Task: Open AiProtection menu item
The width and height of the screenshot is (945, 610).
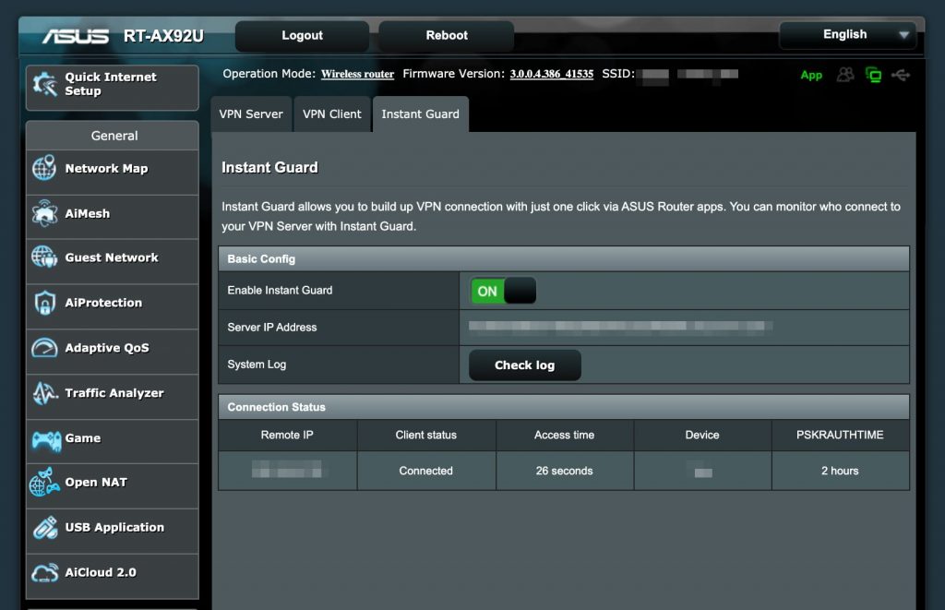Action: [x=112, y=306]
